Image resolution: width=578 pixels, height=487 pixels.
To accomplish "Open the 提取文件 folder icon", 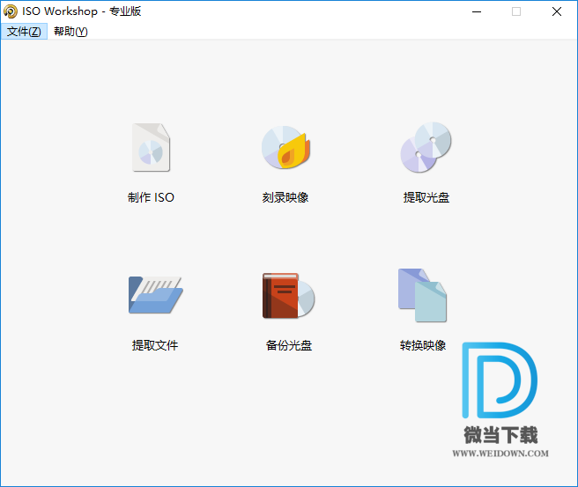I will tap(155, 295).
